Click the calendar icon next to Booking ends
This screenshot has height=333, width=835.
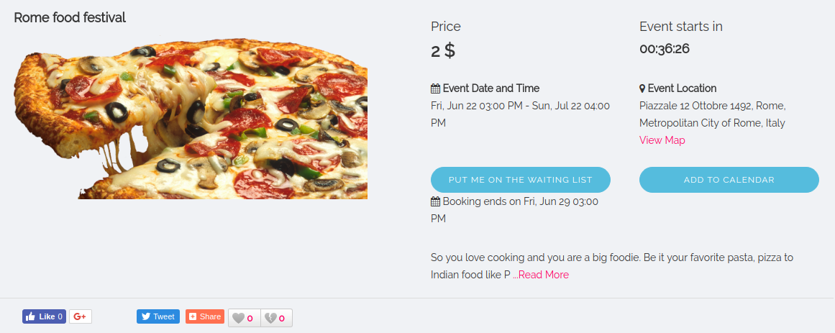coord(435,201)
